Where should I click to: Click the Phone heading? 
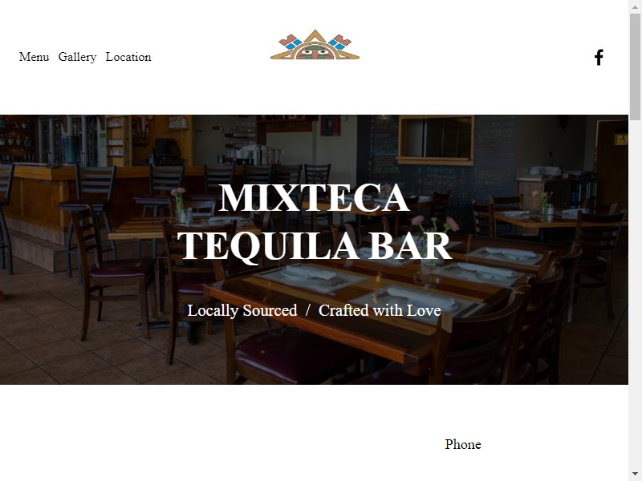463,444
